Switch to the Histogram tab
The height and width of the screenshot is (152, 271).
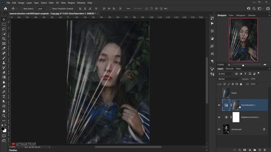click(241, 15)
